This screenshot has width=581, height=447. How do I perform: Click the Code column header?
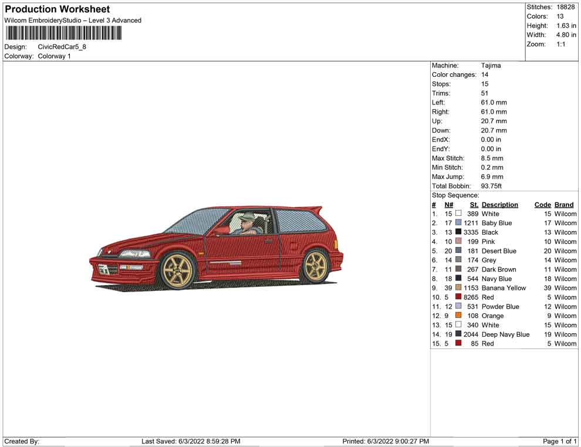(x=542, y=205)
